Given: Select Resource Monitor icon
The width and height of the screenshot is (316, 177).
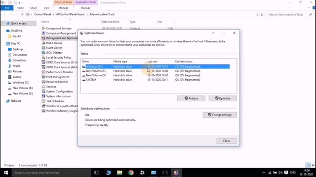Looking at the screenshot, I should (x=43, y=82).
